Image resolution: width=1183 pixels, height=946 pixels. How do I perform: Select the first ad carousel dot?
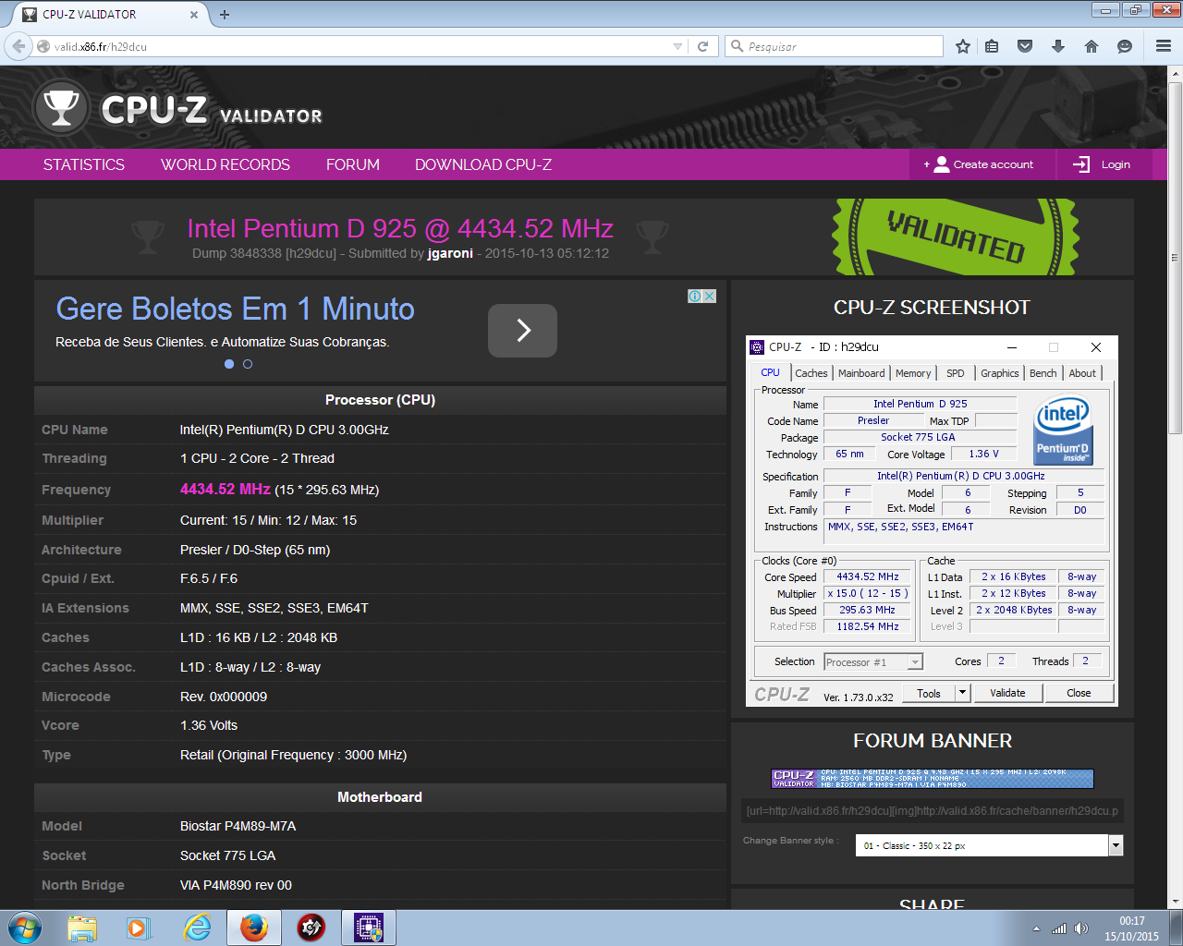click(229, 364)
